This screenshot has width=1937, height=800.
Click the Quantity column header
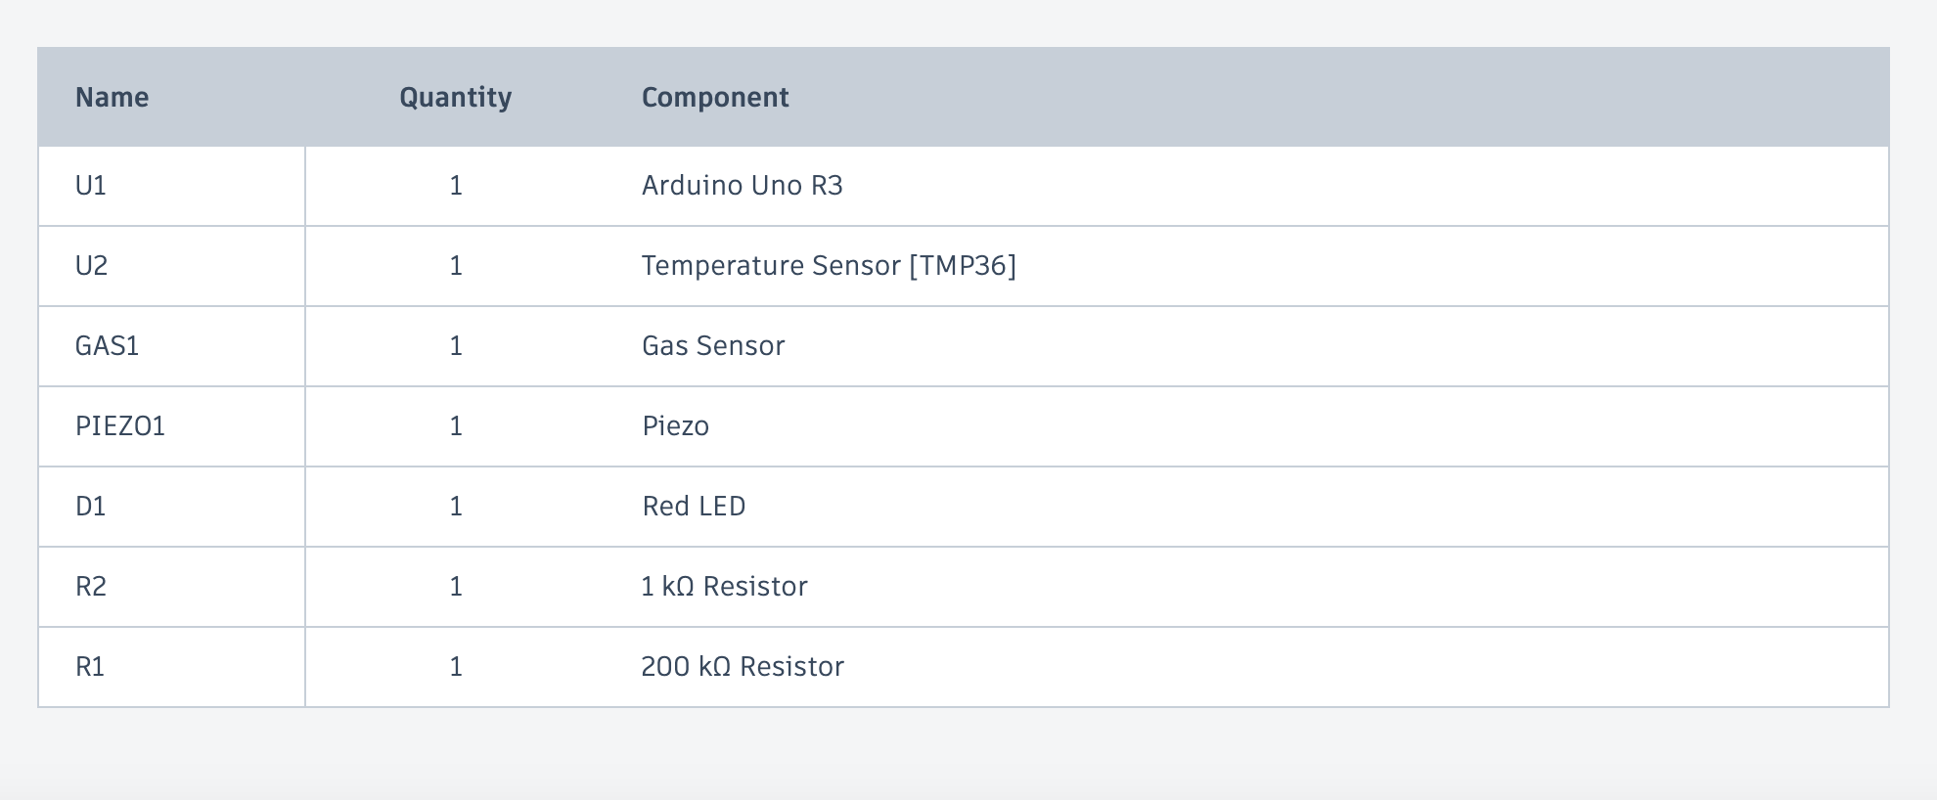[455, 97]
